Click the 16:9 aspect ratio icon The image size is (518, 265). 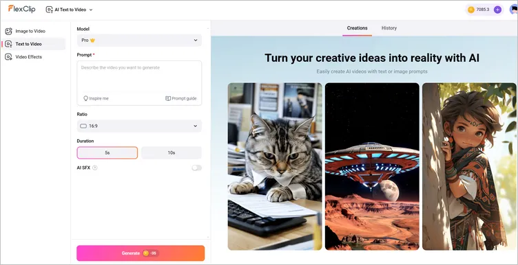pos(83,126)
